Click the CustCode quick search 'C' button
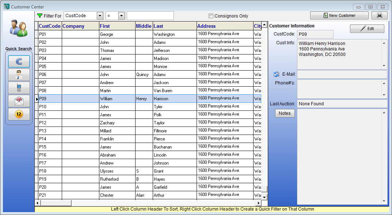Screen dimensions: 392x215 click(19, 61)
